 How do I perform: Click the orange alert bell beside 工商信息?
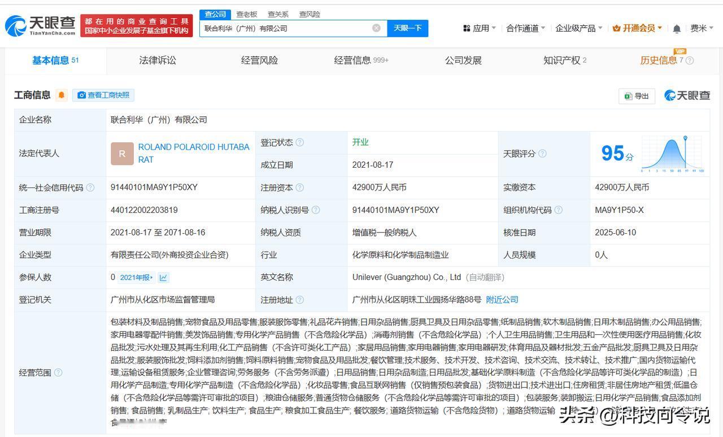pyautogui.click(x=62, y=95)
